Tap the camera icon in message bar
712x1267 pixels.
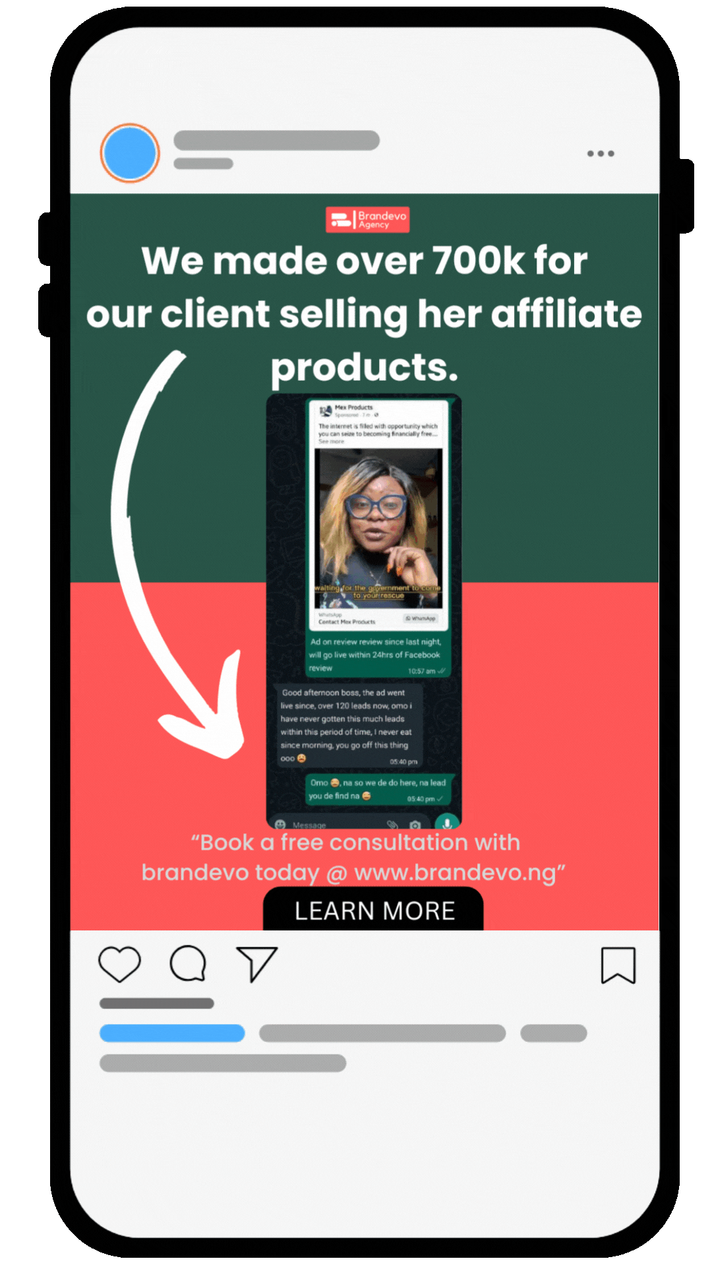(415, 825)
